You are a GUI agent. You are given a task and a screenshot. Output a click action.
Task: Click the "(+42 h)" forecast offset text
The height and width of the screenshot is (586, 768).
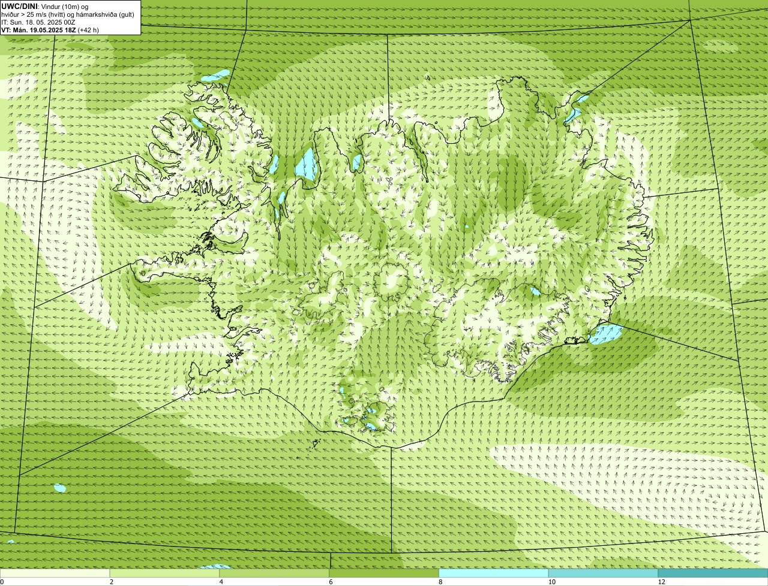click(x=88, y=30)
